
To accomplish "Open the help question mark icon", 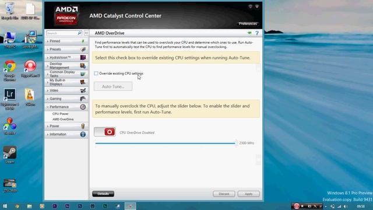I will 257,33.
